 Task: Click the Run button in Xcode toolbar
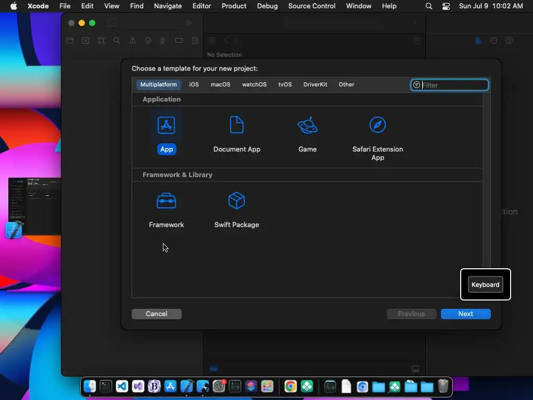(189, 23)
